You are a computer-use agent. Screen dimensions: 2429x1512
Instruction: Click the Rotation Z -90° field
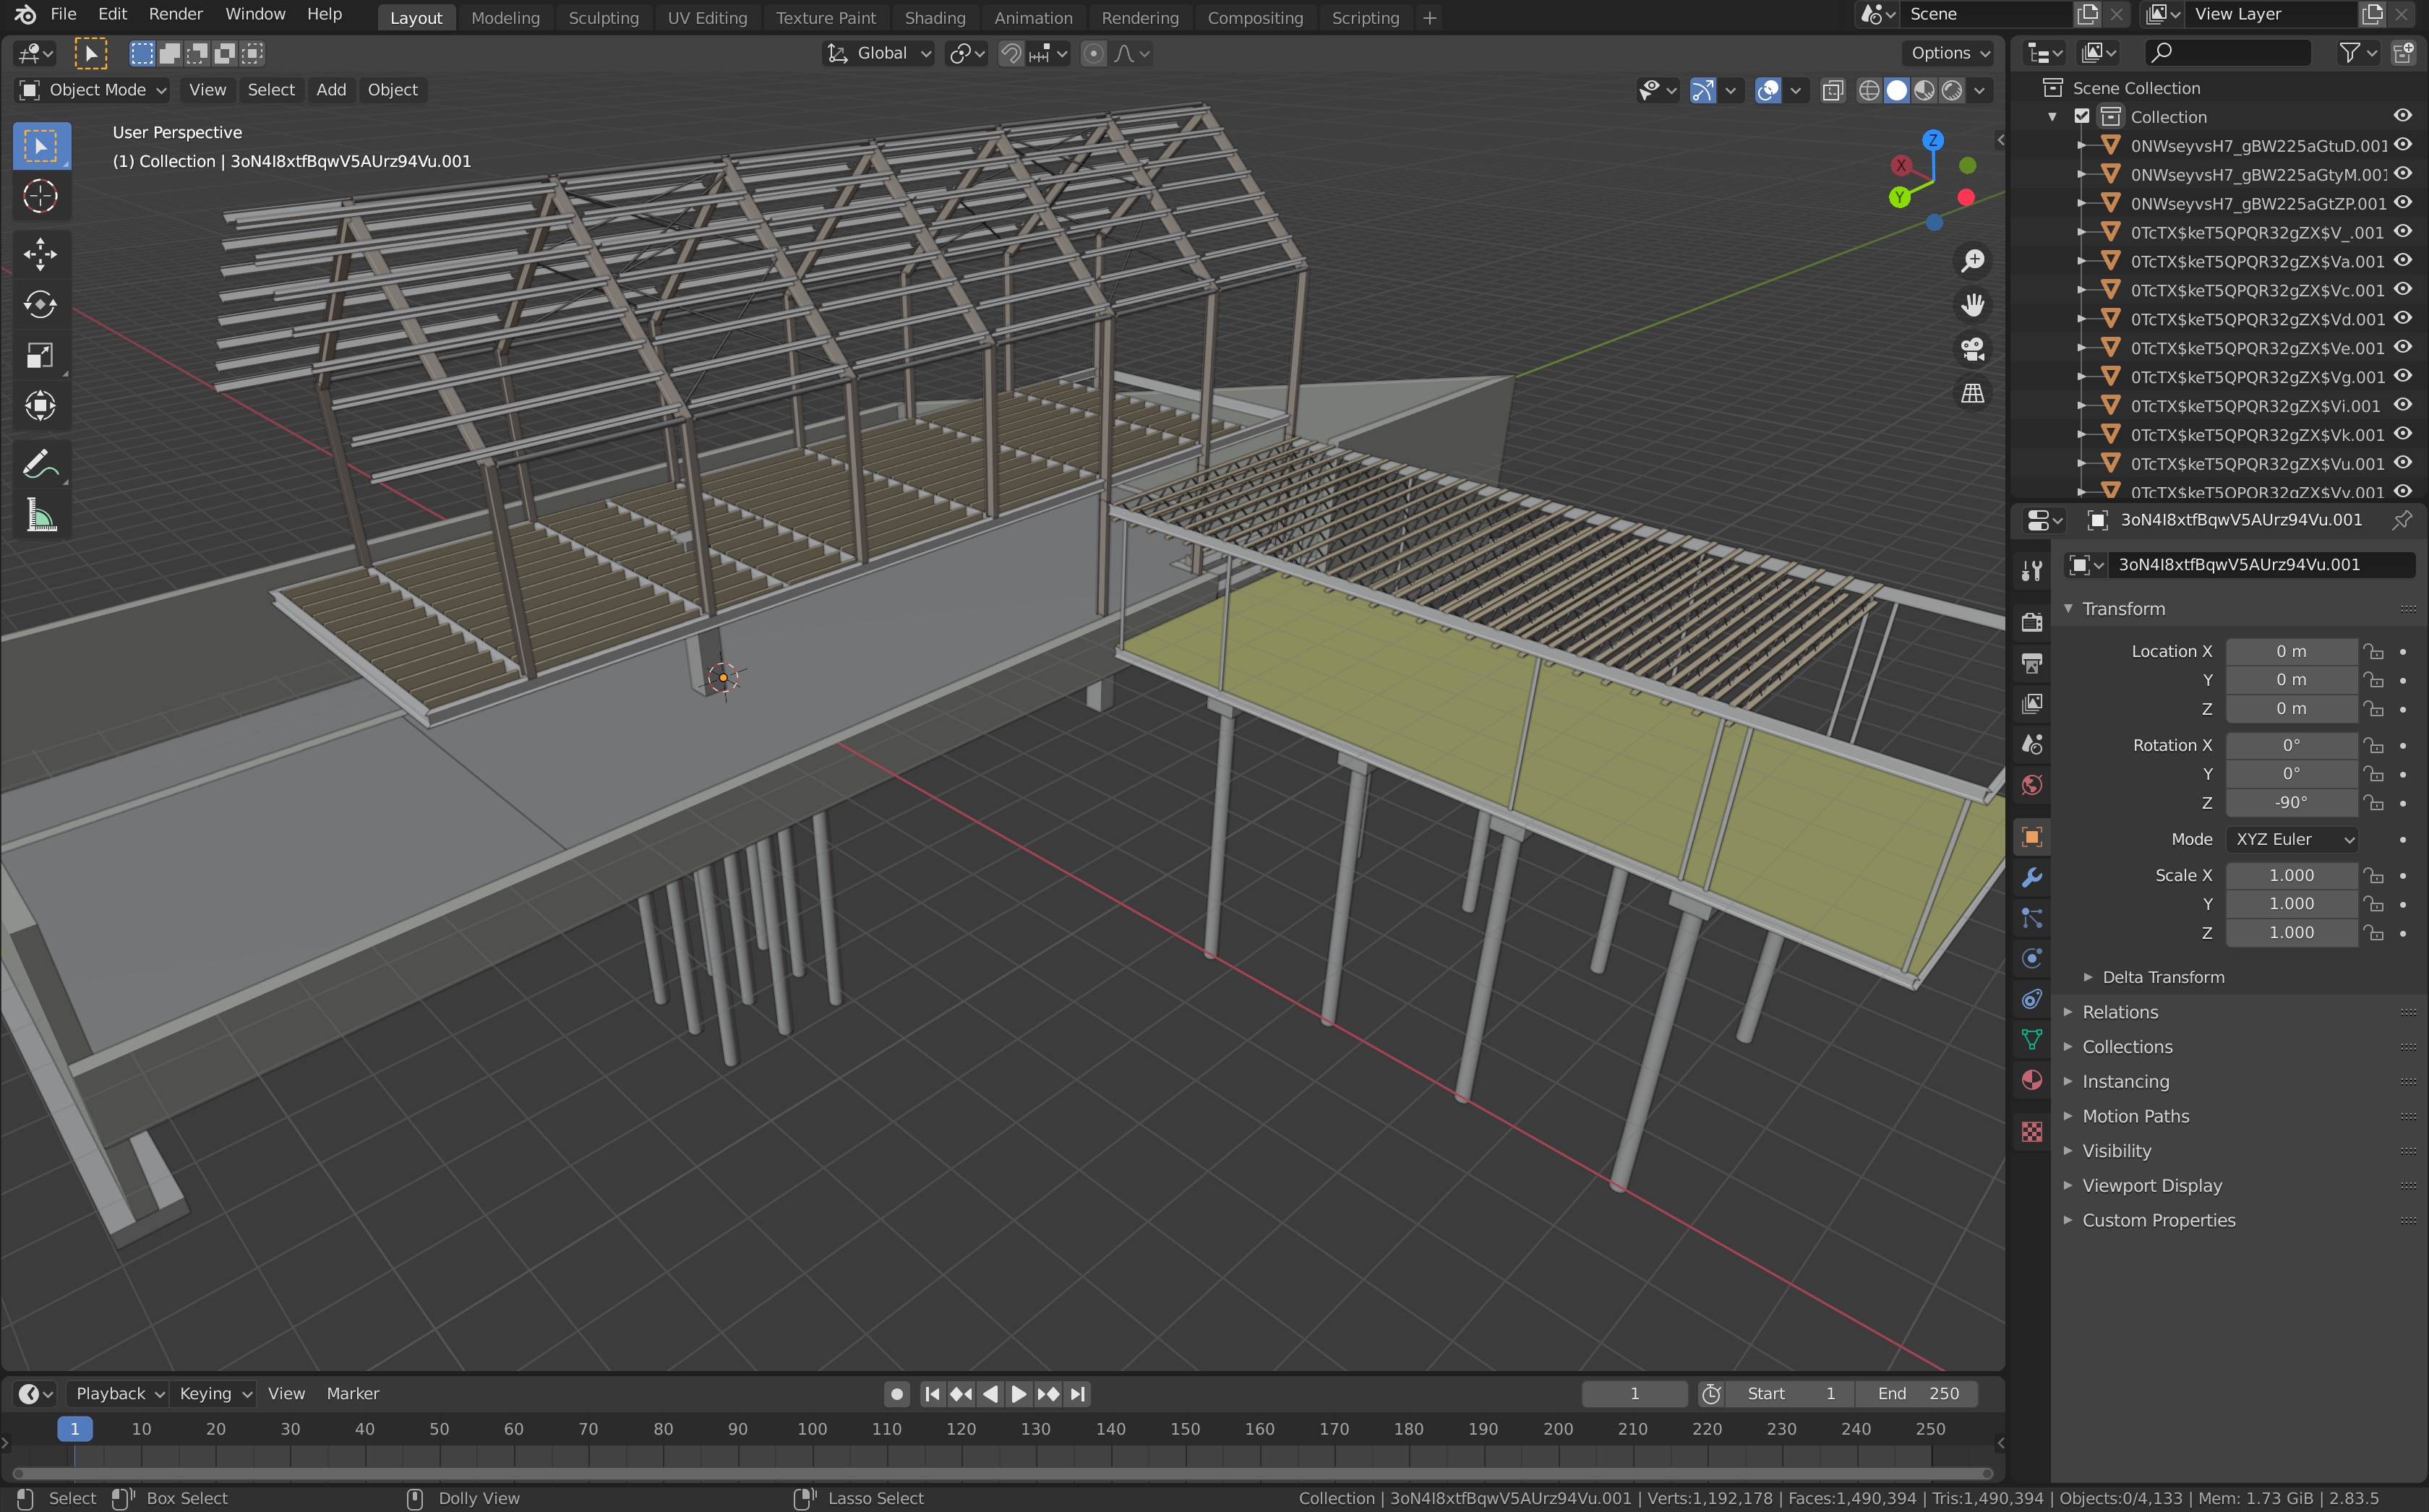2290,803
